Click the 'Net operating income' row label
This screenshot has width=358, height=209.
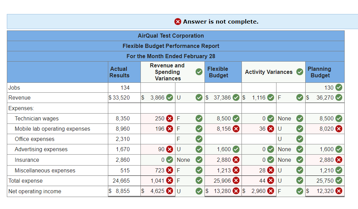point(35,191)
